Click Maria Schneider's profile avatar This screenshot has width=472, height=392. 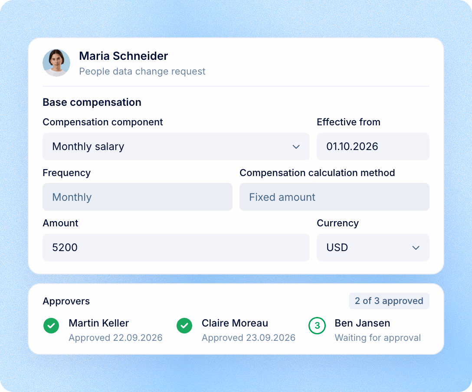pos(56,63)
